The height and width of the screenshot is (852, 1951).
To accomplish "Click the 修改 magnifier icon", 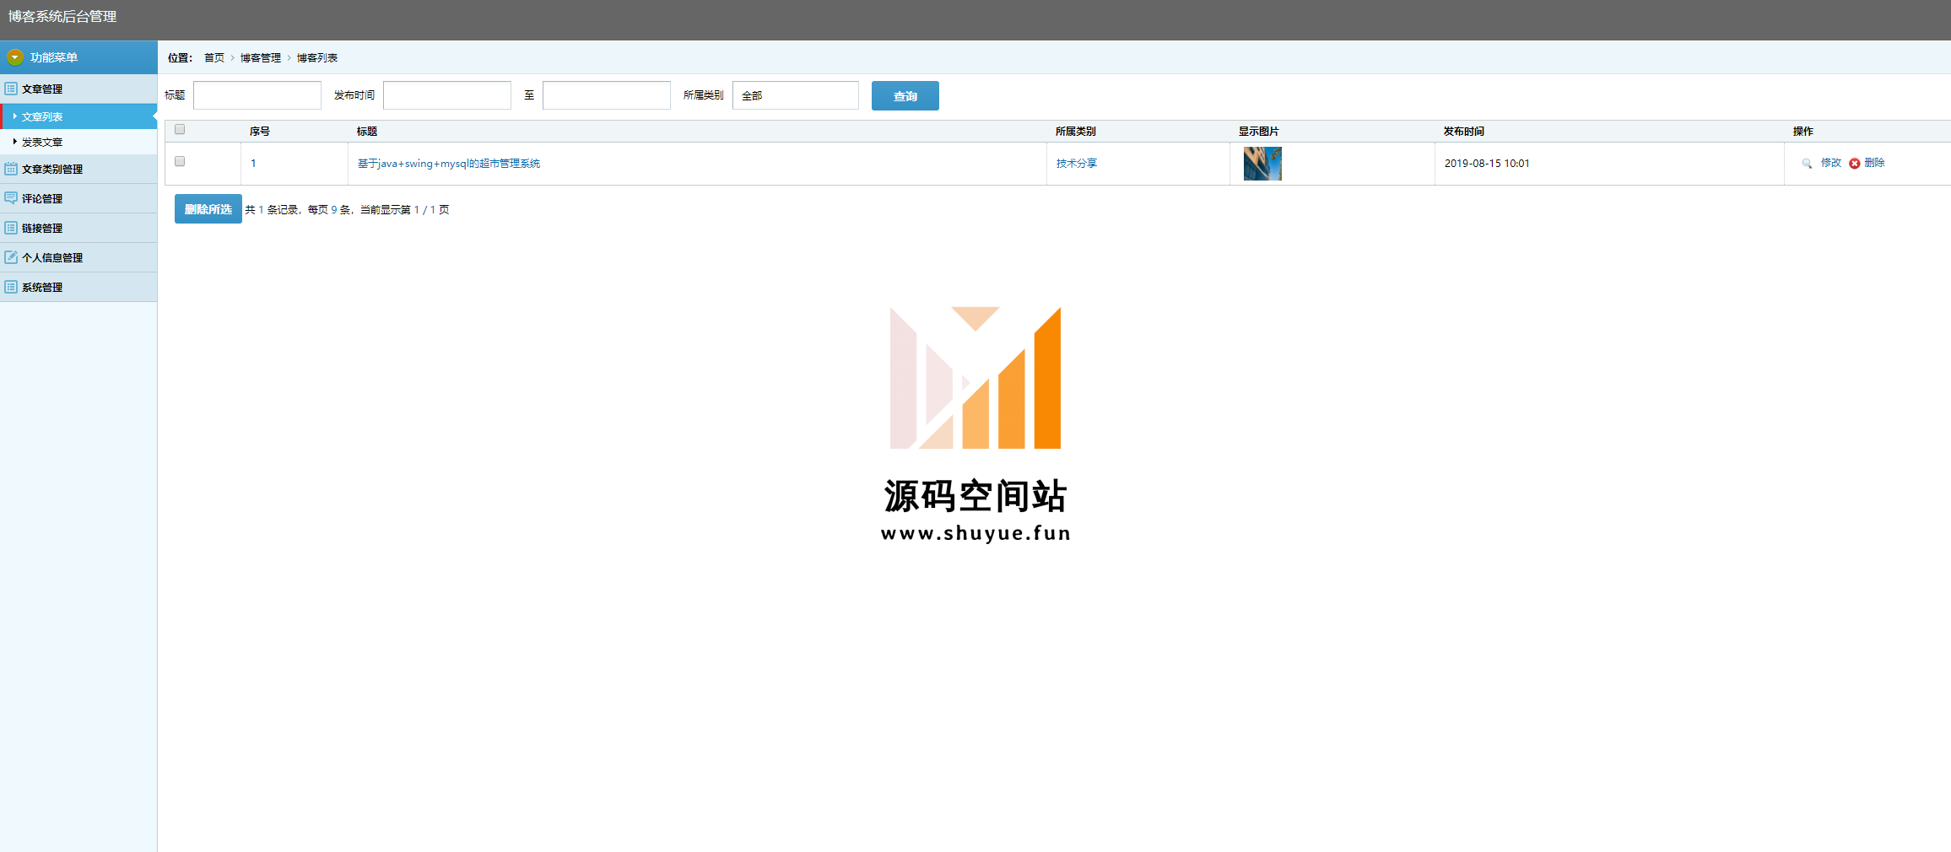I will click(x=1807, y=164).
